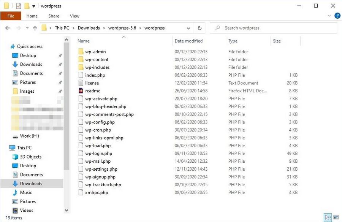This screenshot has width=342, height=222.
Task: Select This PC in navigation pane
Action: (x=24, y=148)
